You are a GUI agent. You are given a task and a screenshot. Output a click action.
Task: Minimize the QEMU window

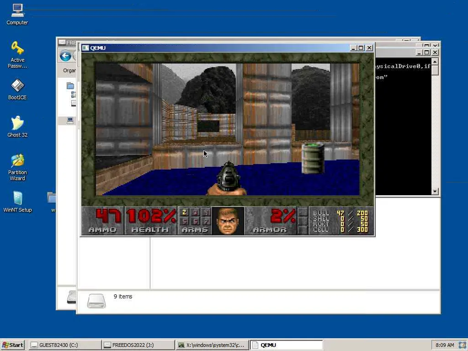point(353,48)
